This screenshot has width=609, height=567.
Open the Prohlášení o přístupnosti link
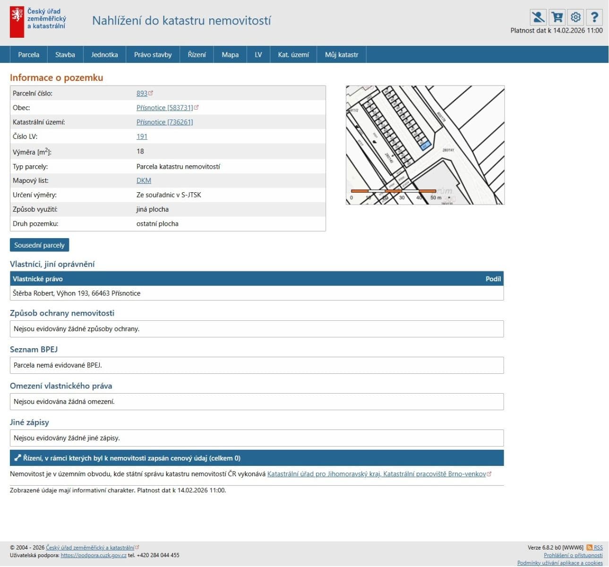click(x=573, y=555)
